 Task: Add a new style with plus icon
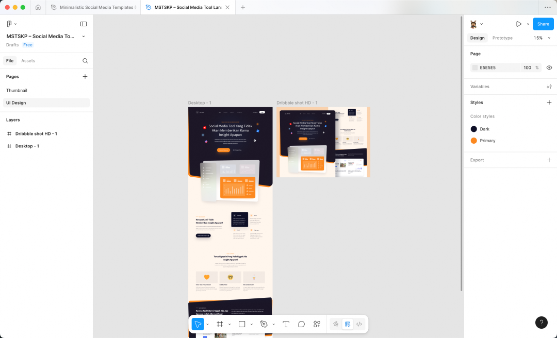tap(549, 102)
